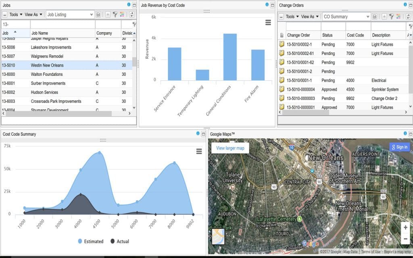Select the Westin New Orleans job row
Screen dimensions: 413x258
click(x=47, y=65)
